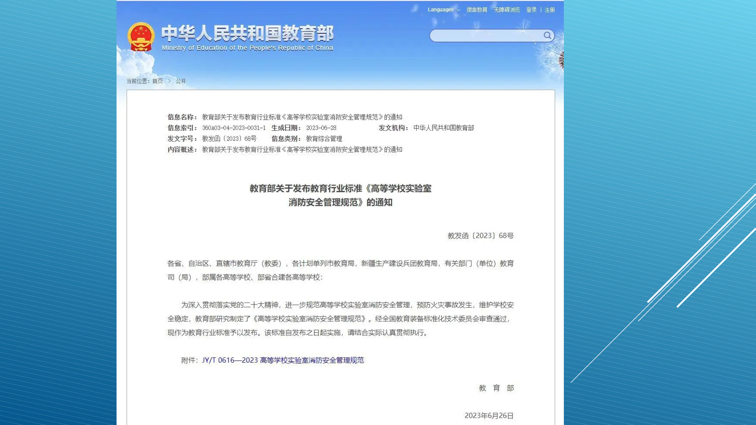Click the 登录 login link
This screenshot has width=756, height=425.
[531, 10]
